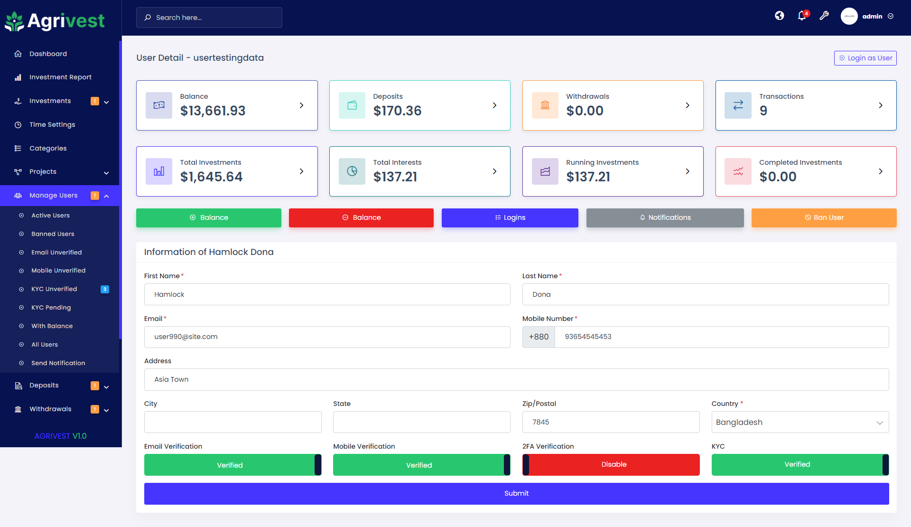Click the Time Settings clock icon

point(18,124)
